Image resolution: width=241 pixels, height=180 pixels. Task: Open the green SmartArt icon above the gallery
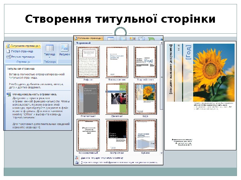coord(151,39)
